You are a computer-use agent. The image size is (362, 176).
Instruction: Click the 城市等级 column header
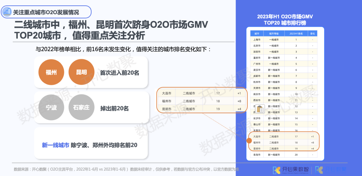(x=274, y=34)
